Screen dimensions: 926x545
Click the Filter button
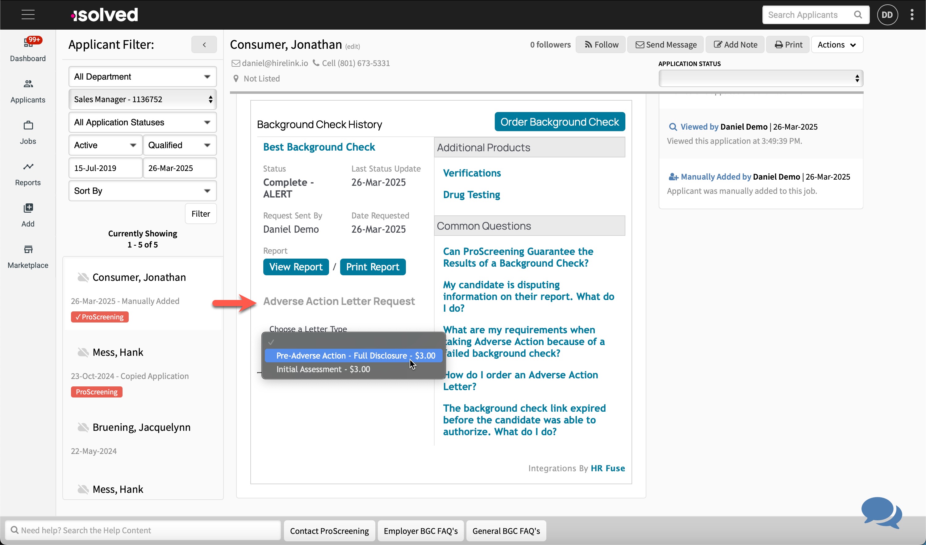201,214
